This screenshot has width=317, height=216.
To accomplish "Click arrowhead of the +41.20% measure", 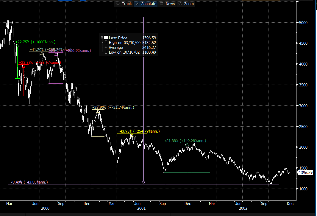I will click(42, 53).
